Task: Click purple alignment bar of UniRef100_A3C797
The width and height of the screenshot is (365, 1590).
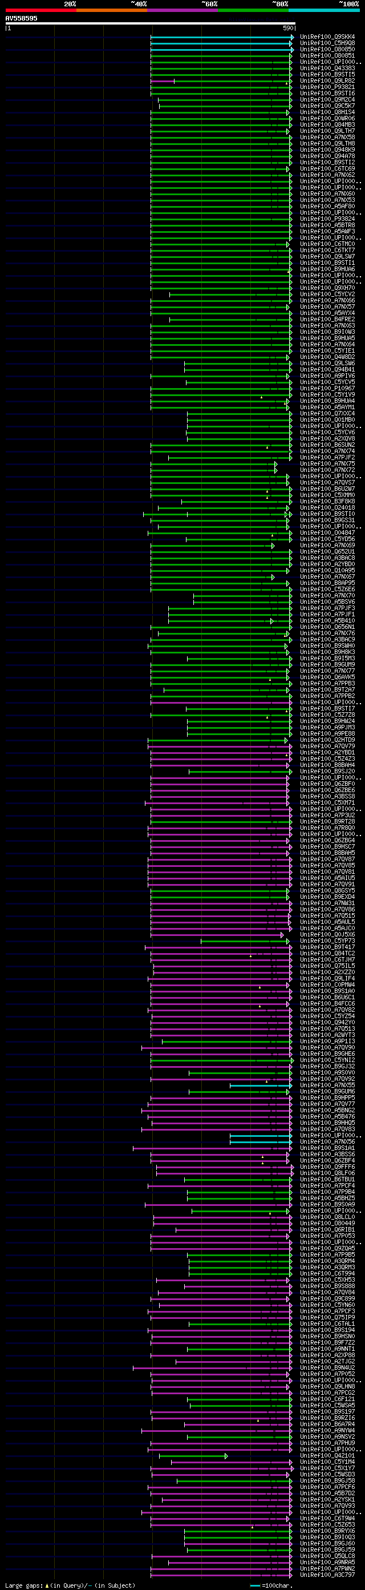Action: 221,1576
